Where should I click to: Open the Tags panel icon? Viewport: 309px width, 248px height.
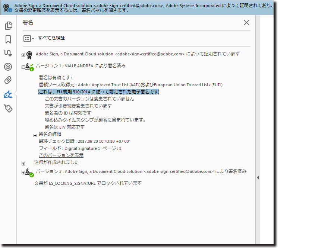tap(8, 108)
